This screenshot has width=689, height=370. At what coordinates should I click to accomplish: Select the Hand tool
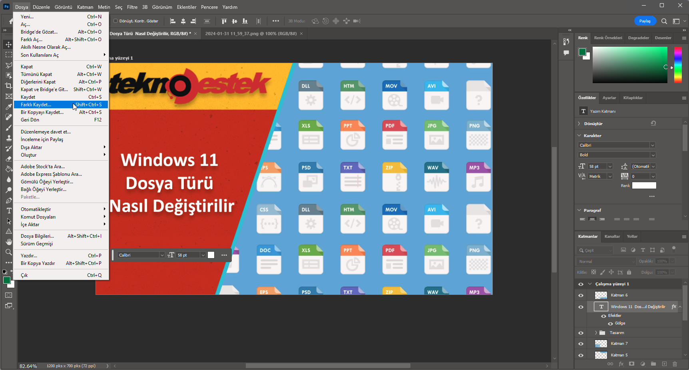[8, 241]
